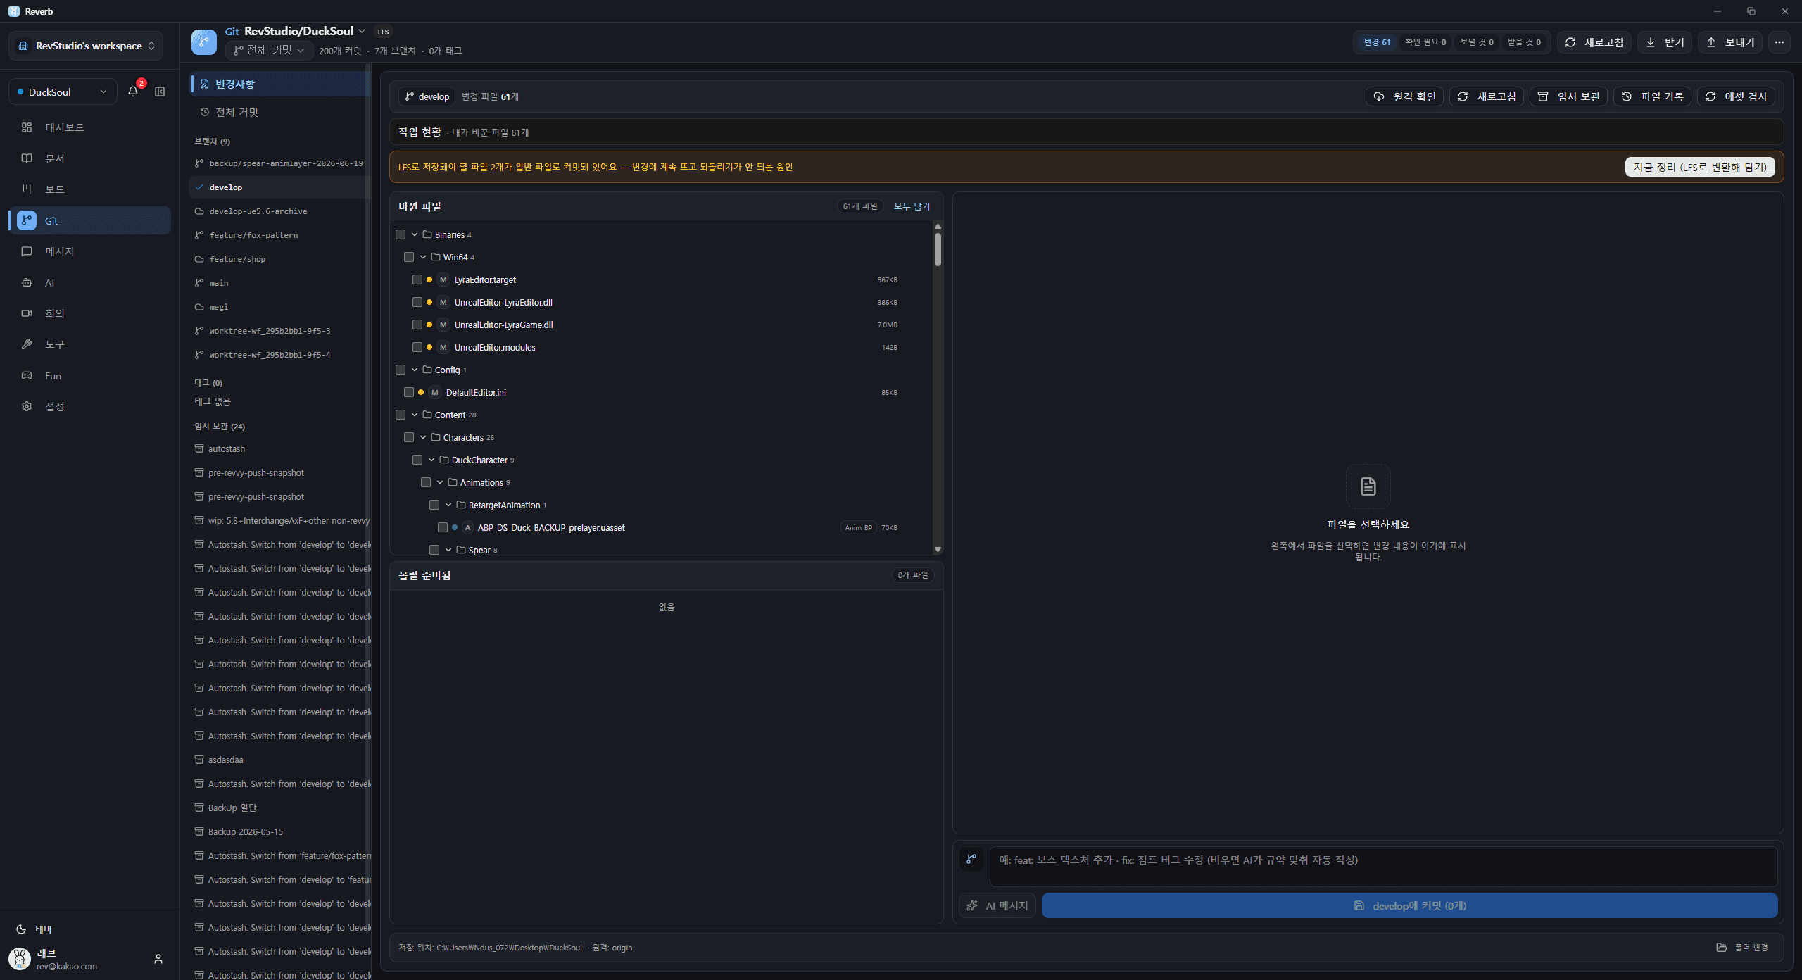The image size is (1802, 980).
Task: Check the DefaultEditor.ini file checkbox
Action: click(x=409, y=392)
